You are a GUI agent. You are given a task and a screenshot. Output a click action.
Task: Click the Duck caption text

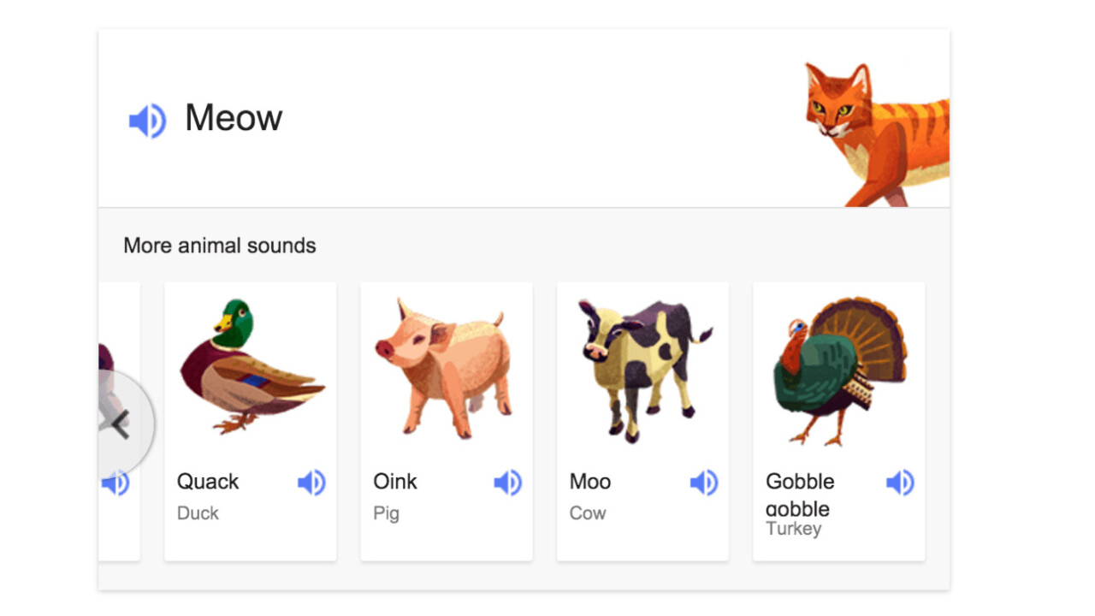point(198,513)
